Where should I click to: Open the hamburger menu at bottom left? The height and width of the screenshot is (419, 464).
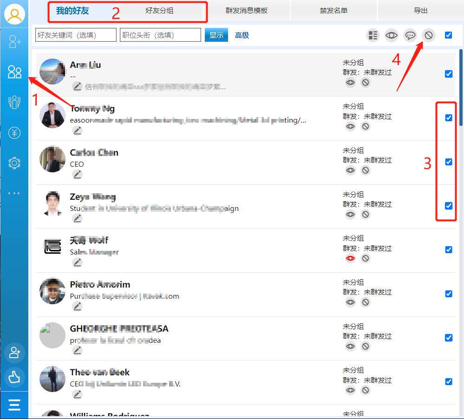coord(14,405)
